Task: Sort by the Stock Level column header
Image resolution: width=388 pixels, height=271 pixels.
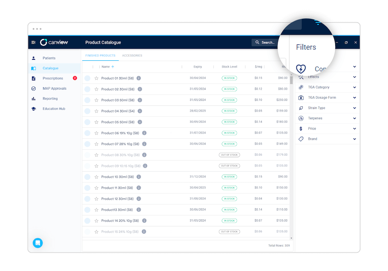Action: pyautogui.click(x=229, y=67)
